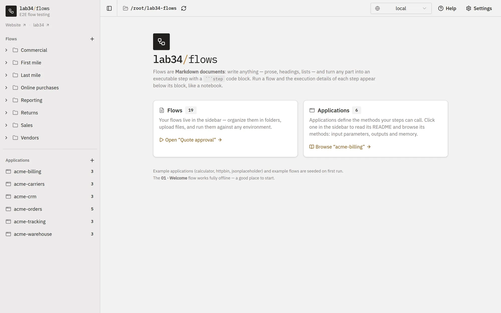501x313 pixels.
Task: Click the acme-orders application icon
Action: click(x=8, y=209)
